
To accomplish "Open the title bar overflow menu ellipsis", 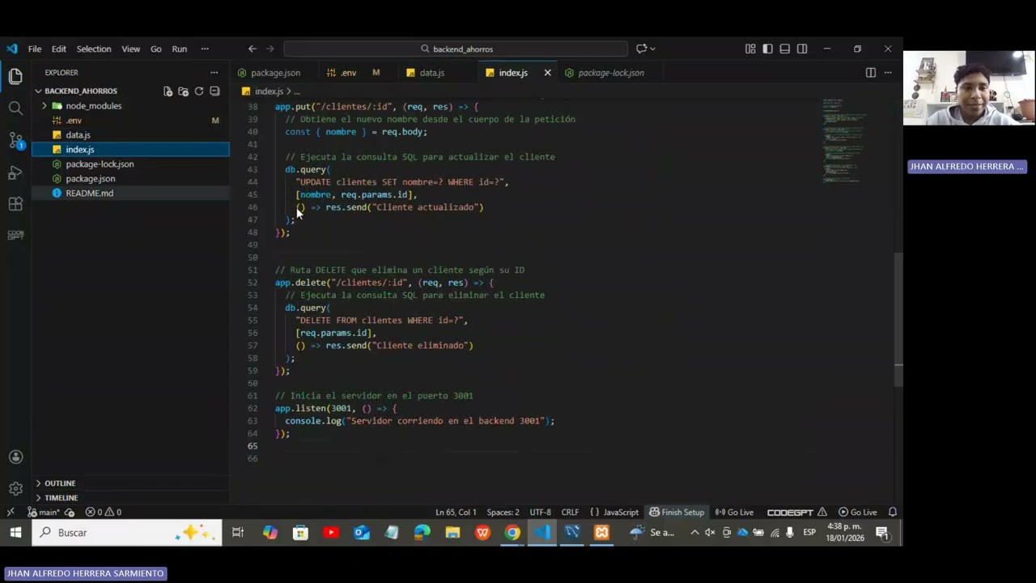I will 205,49.
